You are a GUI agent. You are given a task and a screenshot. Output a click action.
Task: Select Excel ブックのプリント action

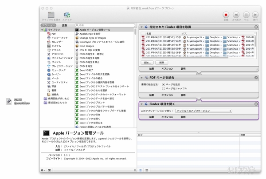(90, 103)
